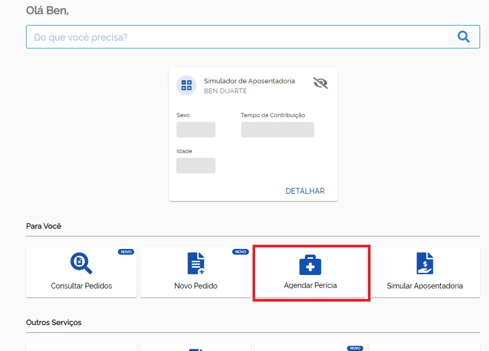Click the NOVO badge on Novo Pedido

click(x=241, y=252)
